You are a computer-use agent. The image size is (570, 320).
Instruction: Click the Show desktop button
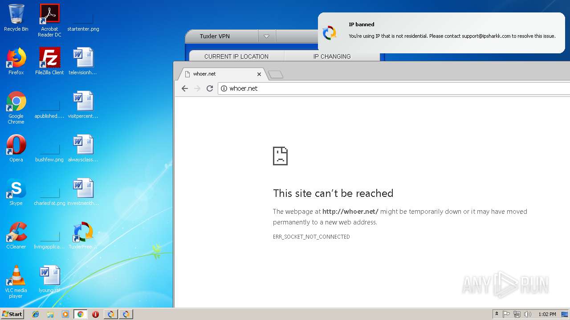click(x=566, y=314)
